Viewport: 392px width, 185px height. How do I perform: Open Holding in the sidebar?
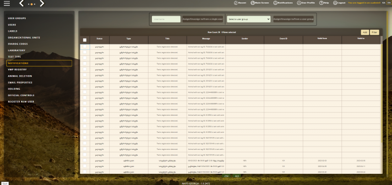14,89
